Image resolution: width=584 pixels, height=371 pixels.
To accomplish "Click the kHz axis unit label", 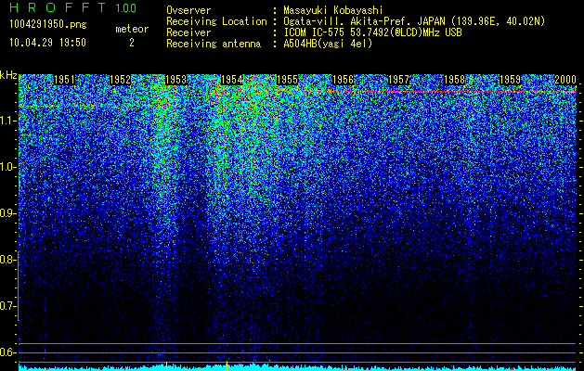I will pos(8,75).
